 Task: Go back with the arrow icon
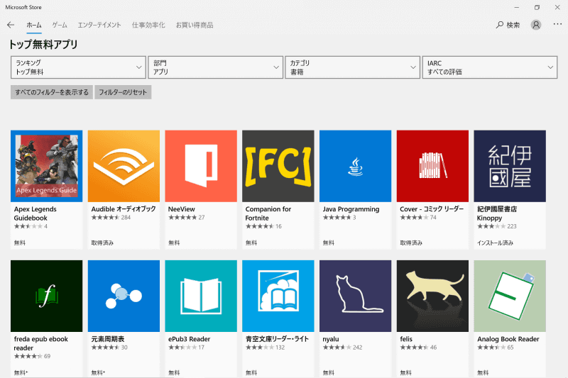11,25
